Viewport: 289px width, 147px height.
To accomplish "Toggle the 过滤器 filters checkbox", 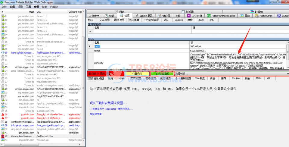I will 183,12.
